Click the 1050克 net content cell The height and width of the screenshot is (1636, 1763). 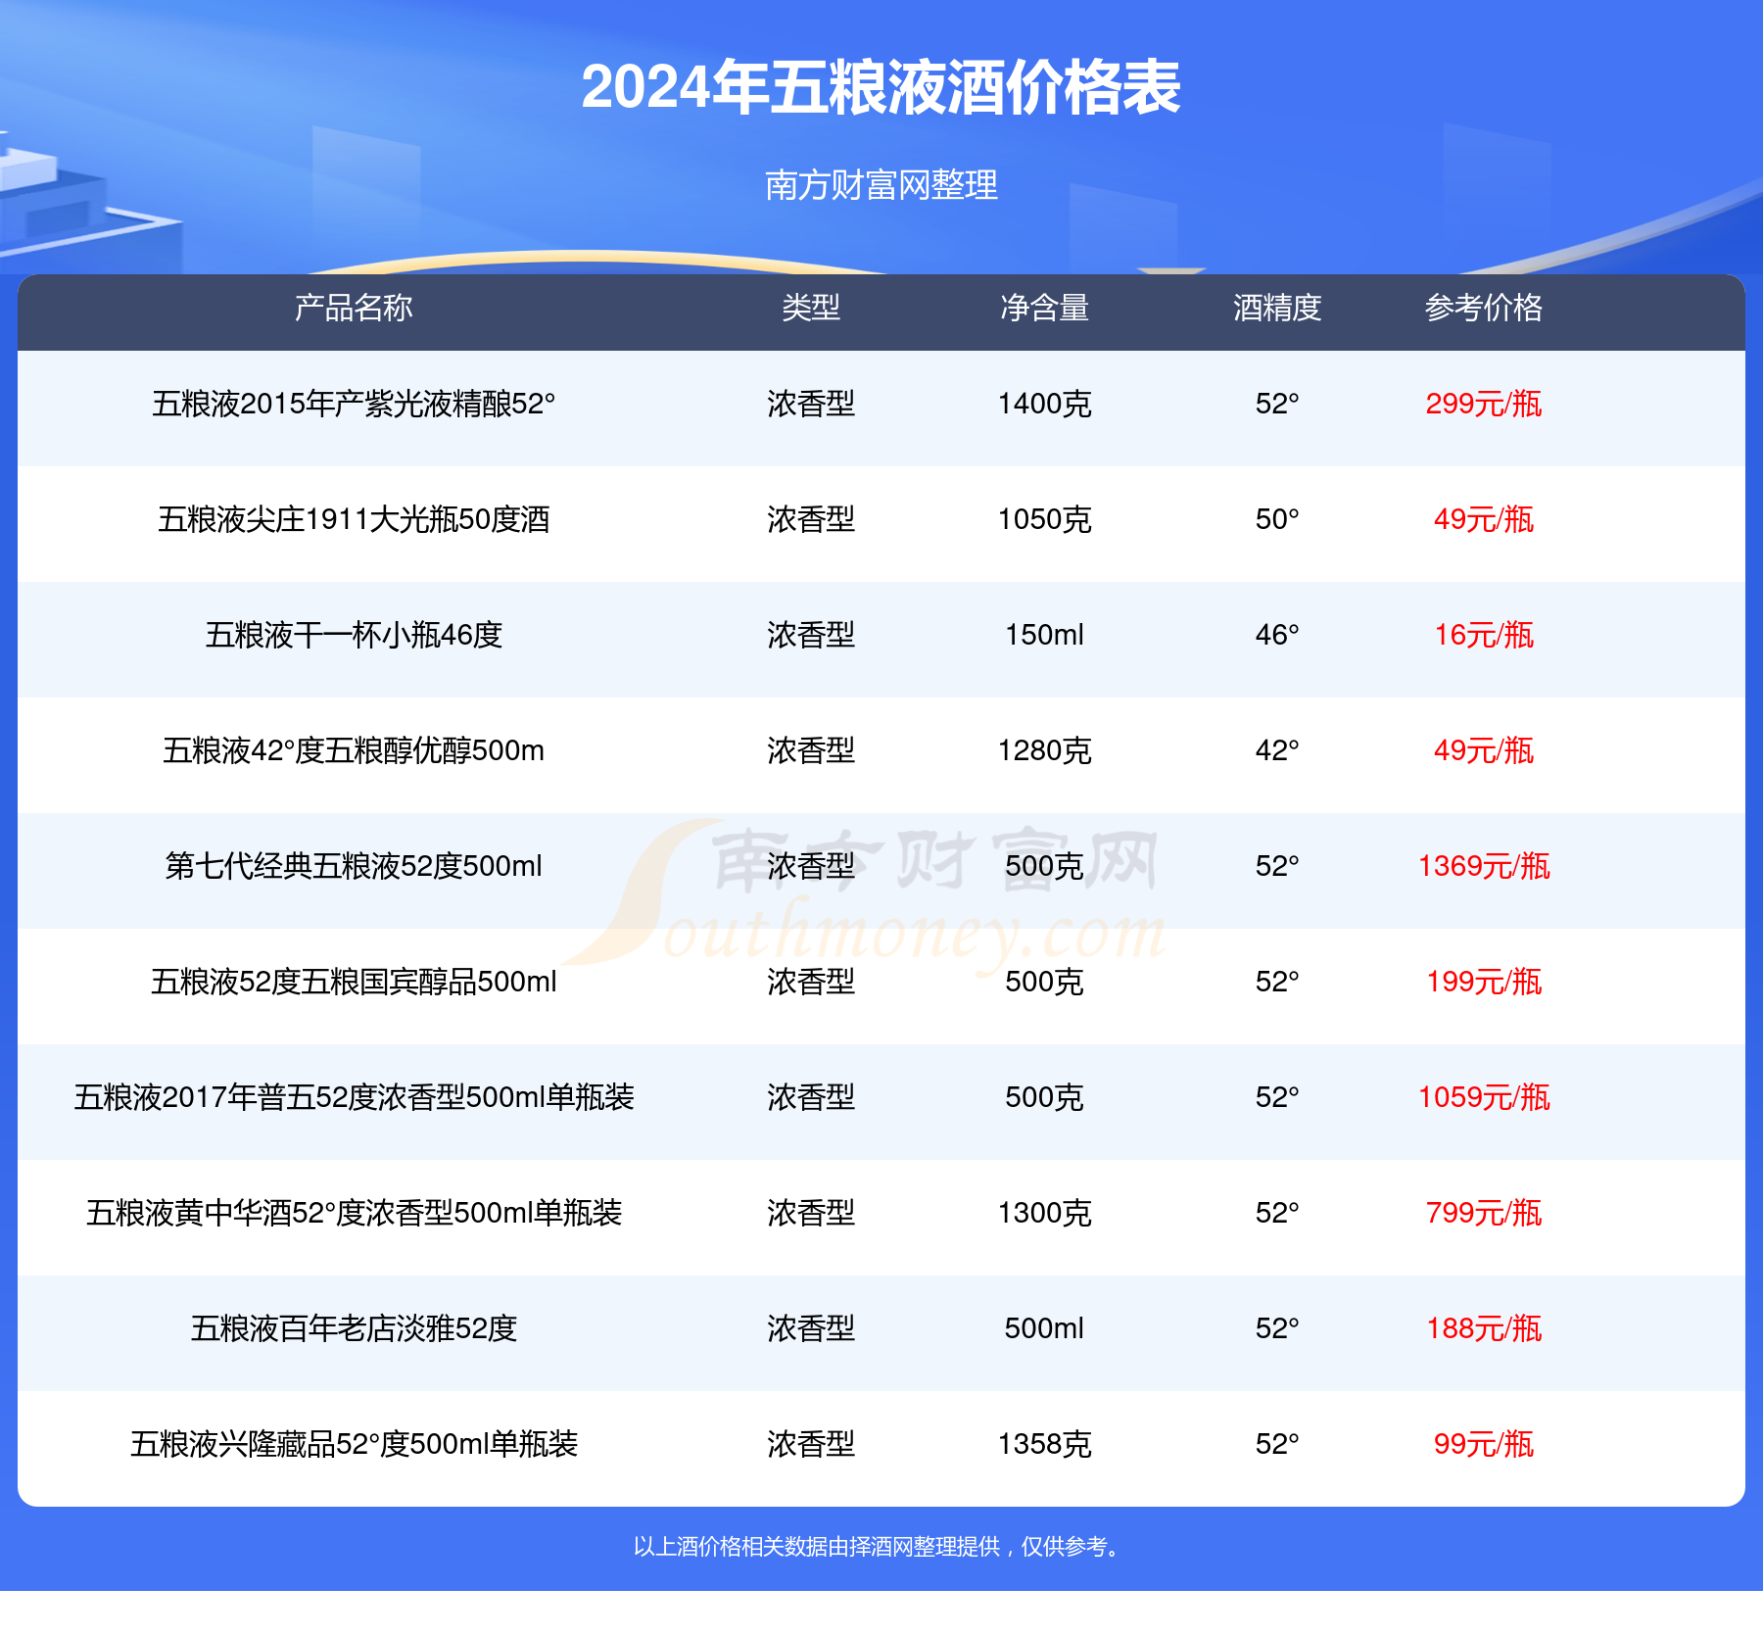pyautogui.click(x=1044, y=519)
